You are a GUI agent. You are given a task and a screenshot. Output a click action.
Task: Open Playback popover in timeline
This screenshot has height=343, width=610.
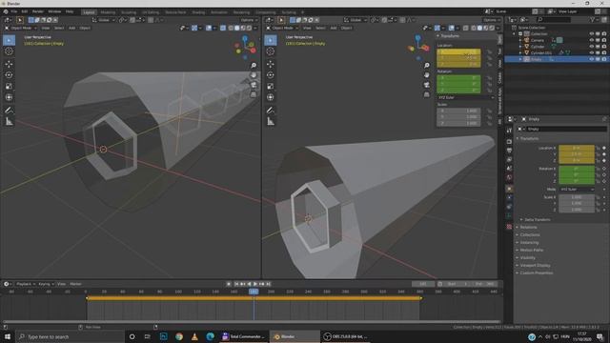[x=26, y=284]
